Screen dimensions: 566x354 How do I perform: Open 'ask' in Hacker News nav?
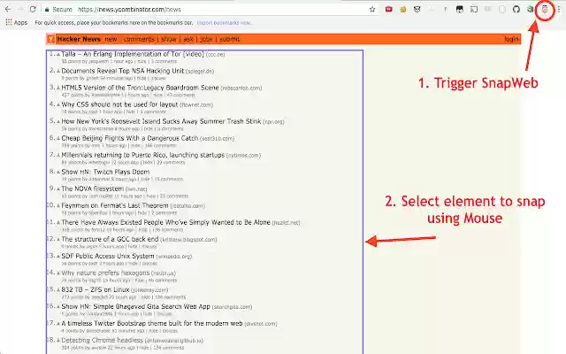pos(188,39)
